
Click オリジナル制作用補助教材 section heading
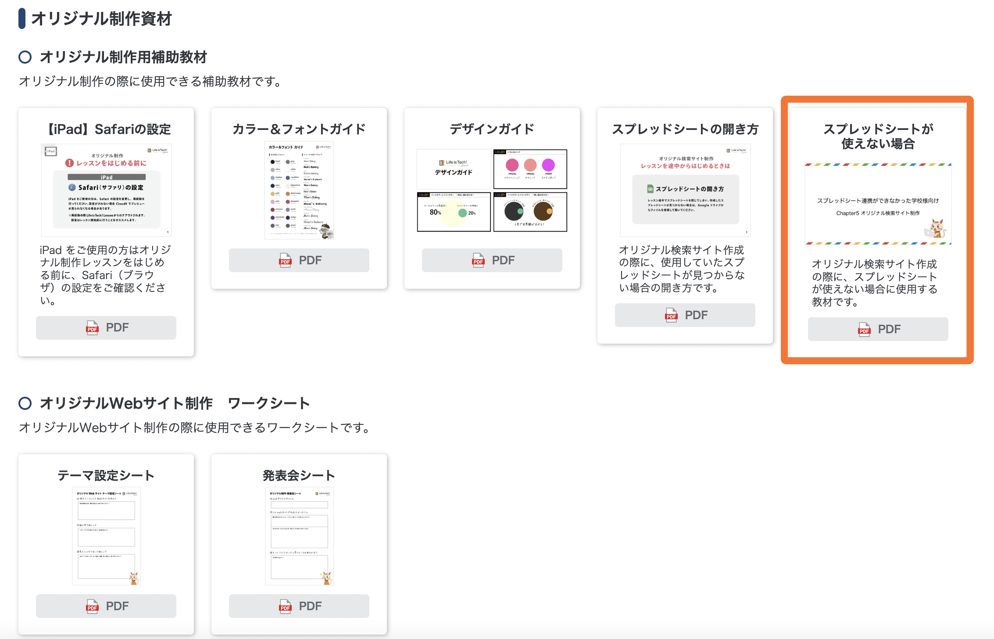(x=123, y=57)
